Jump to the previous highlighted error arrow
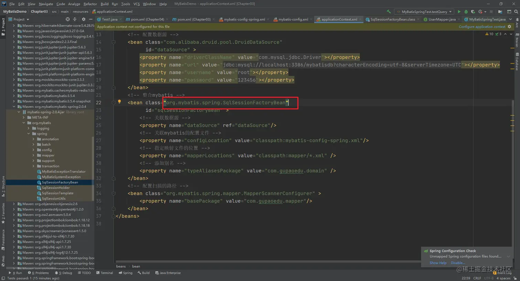This screenshot has height=281, width=520. coord(505,34)
